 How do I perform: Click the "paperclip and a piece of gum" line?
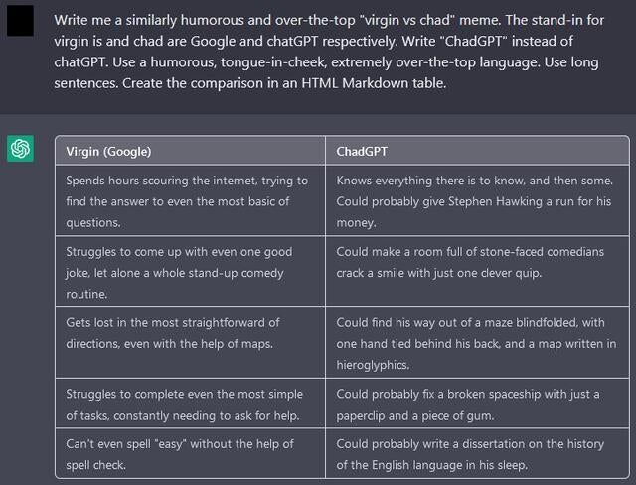tap(415, 415)
